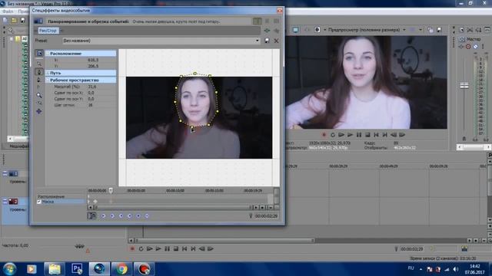This screenshot has height=276, width=492.
Task: Adjust the Частота rate slider
Action: click(79, 246)
